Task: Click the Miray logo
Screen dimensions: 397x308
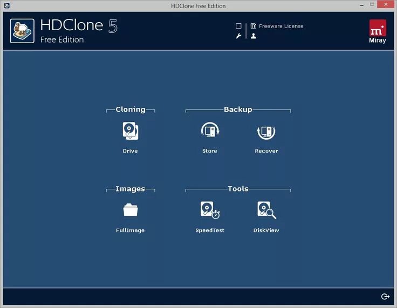Action: pyautogui.click(x=378, y=31)
